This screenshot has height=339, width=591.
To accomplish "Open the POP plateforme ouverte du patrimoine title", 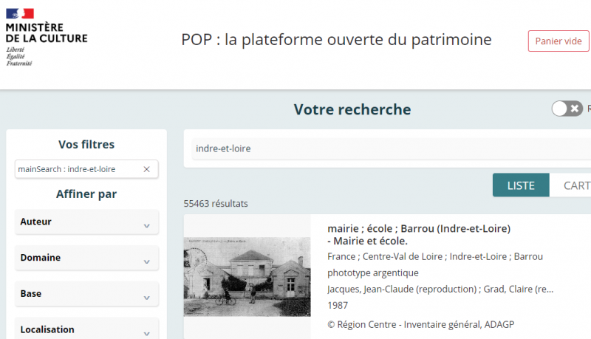I will (x=336, y=40).
